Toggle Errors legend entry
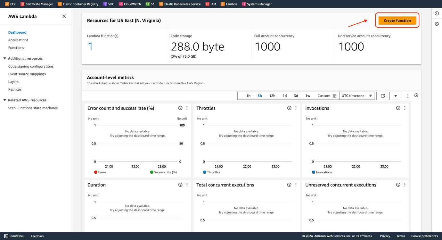Image resolution: width=442 pixels, height=240 pixels. pyautogui.click(x=100, y=172)
